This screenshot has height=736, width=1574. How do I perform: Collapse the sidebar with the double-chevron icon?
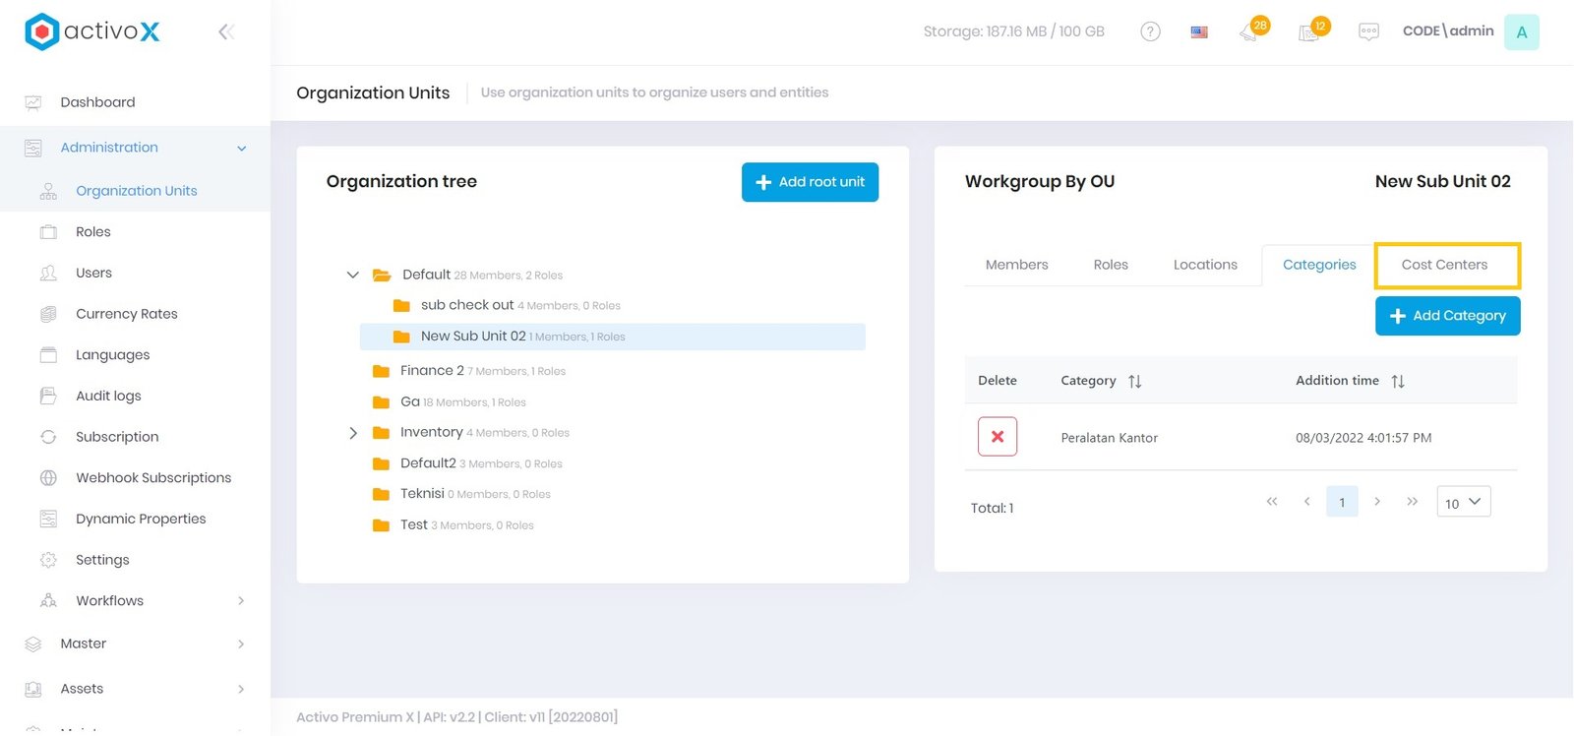[226, 31]
